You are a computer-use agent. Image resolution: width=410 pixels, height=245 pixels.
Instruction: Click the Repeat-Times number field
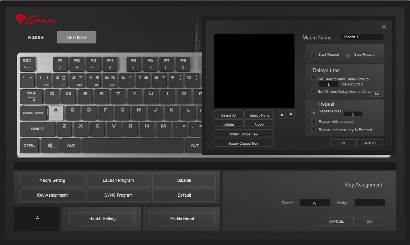pos(353,114)
